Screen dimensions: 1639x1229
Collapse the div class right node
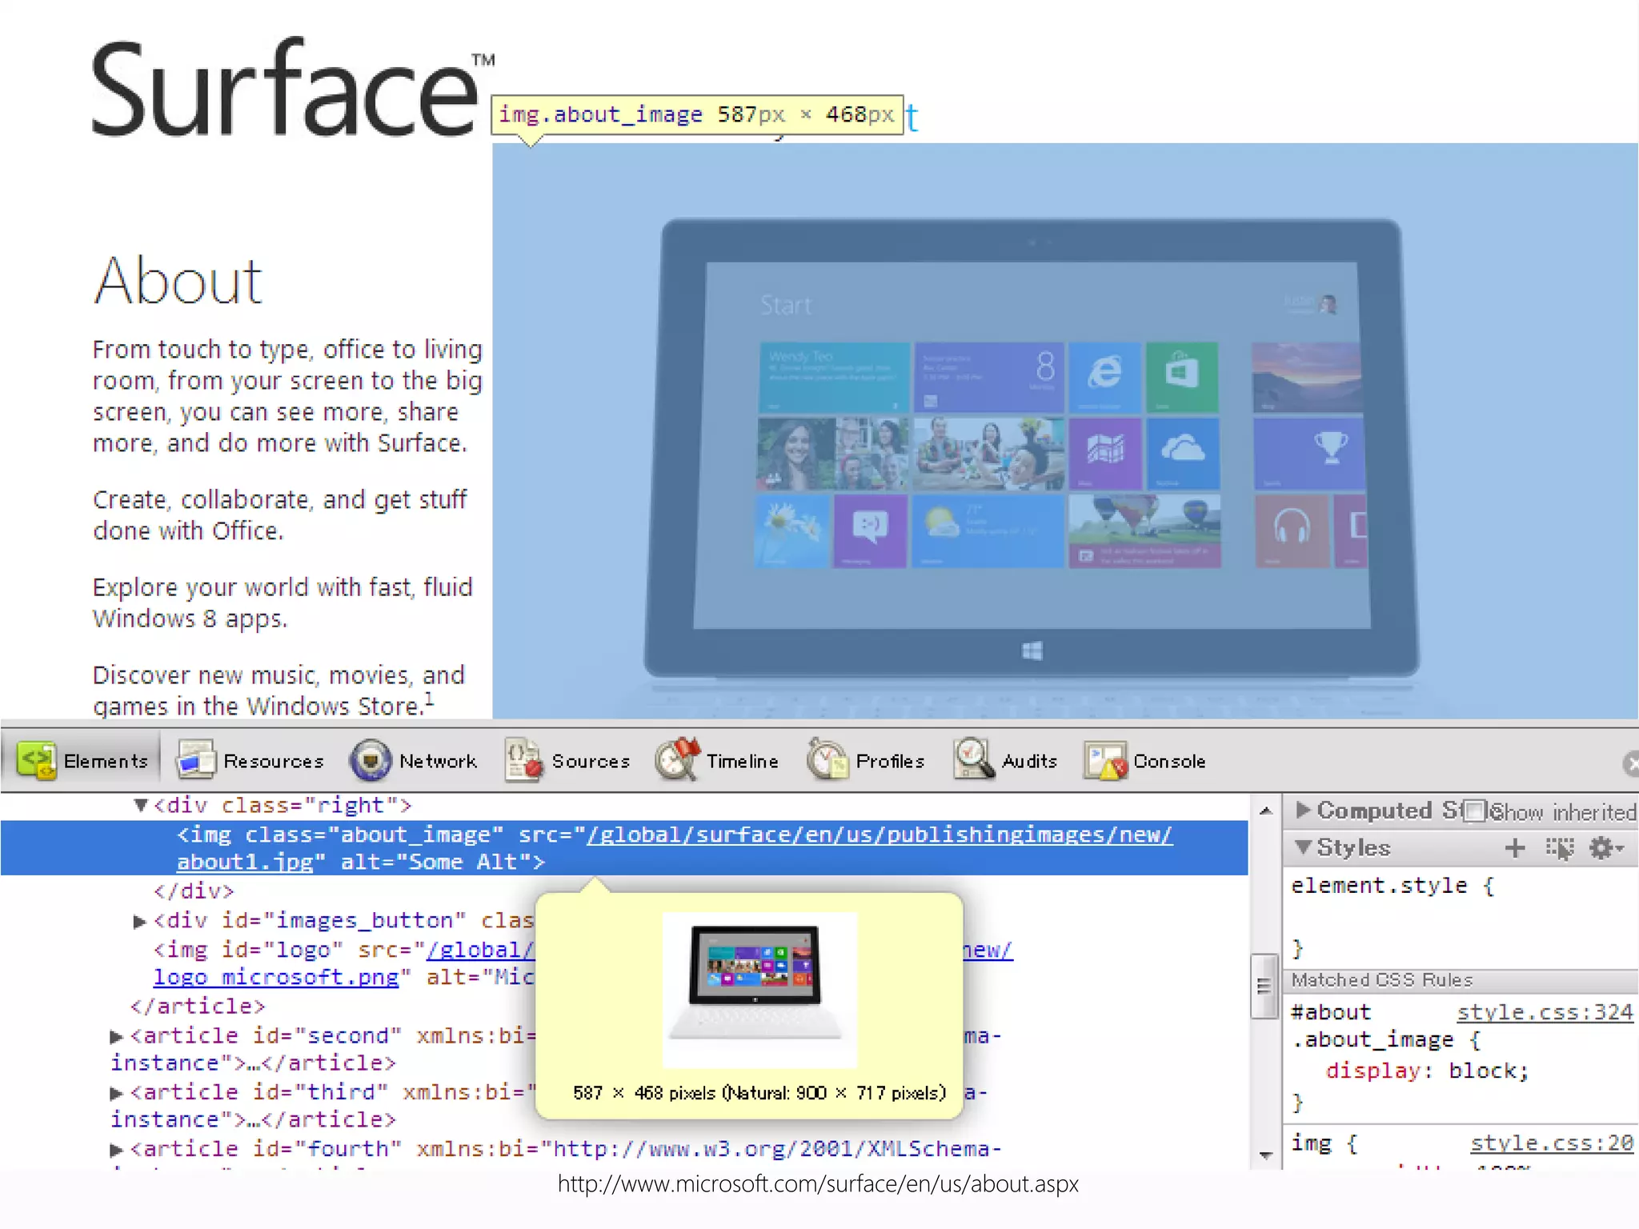(141, 805)
